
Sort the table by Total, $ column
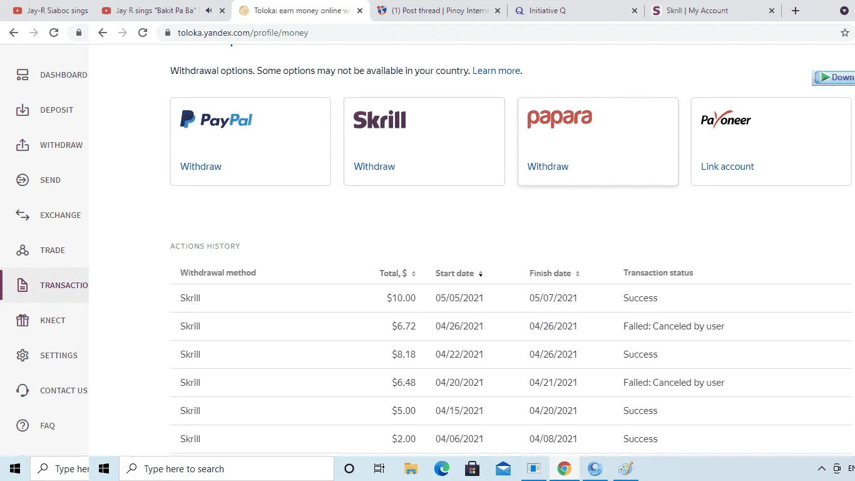click(x=397, y=273)
